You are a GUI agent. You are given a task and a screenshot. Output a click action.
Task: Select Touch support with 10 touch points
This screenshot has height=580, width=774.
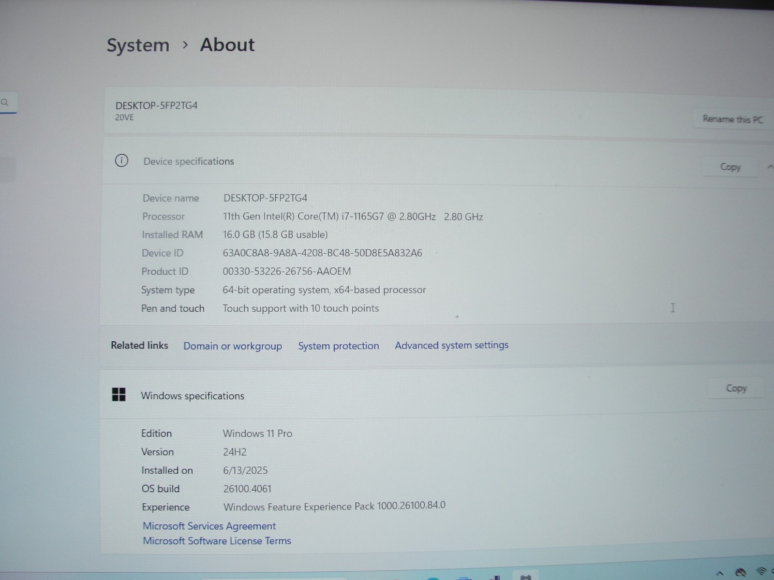[x=300, y=308]
